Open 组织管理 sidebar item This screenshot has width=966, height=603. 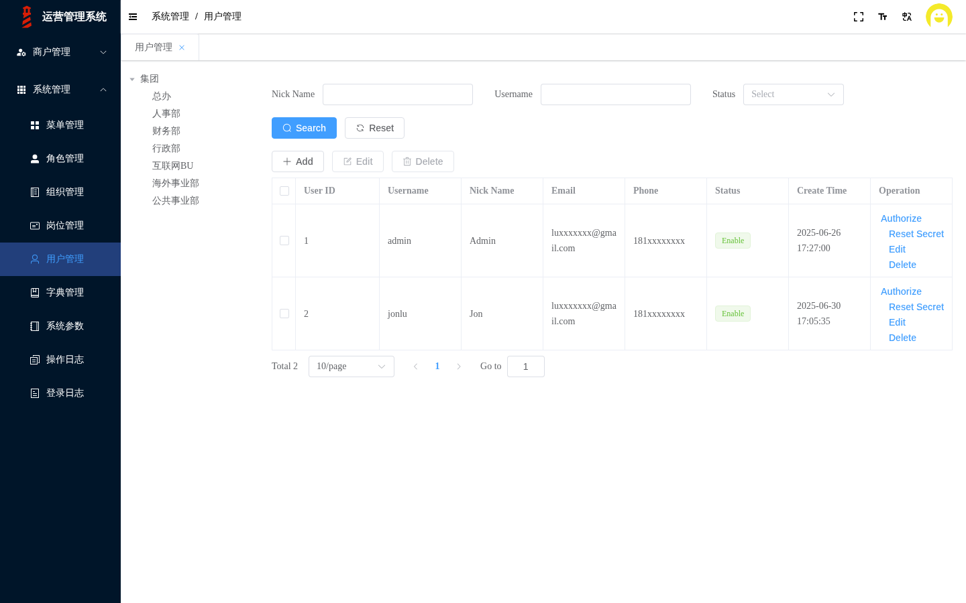tap(60, 192)
